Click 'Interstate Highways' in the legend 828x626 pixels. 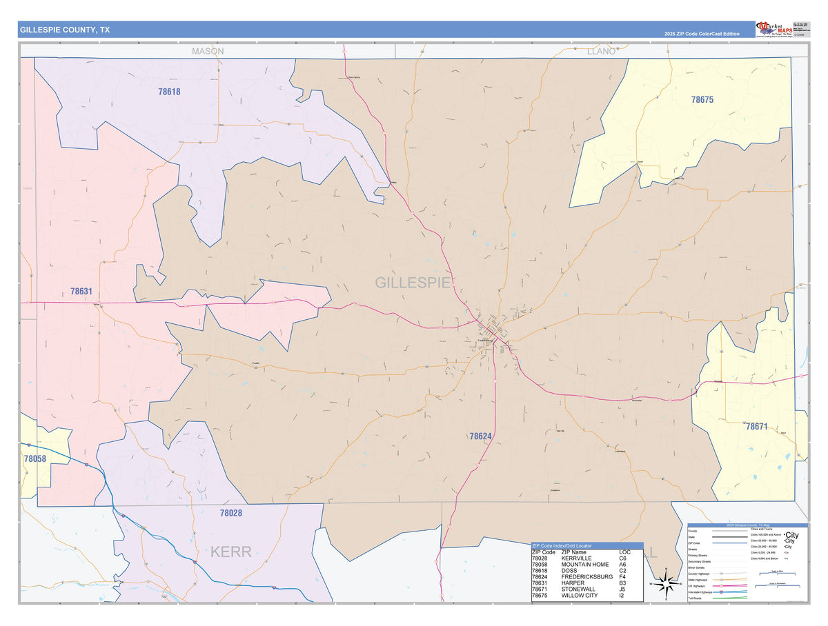click(700, 592)
